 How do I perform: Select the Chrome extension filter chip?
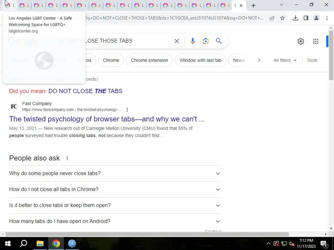click(149, 60)
